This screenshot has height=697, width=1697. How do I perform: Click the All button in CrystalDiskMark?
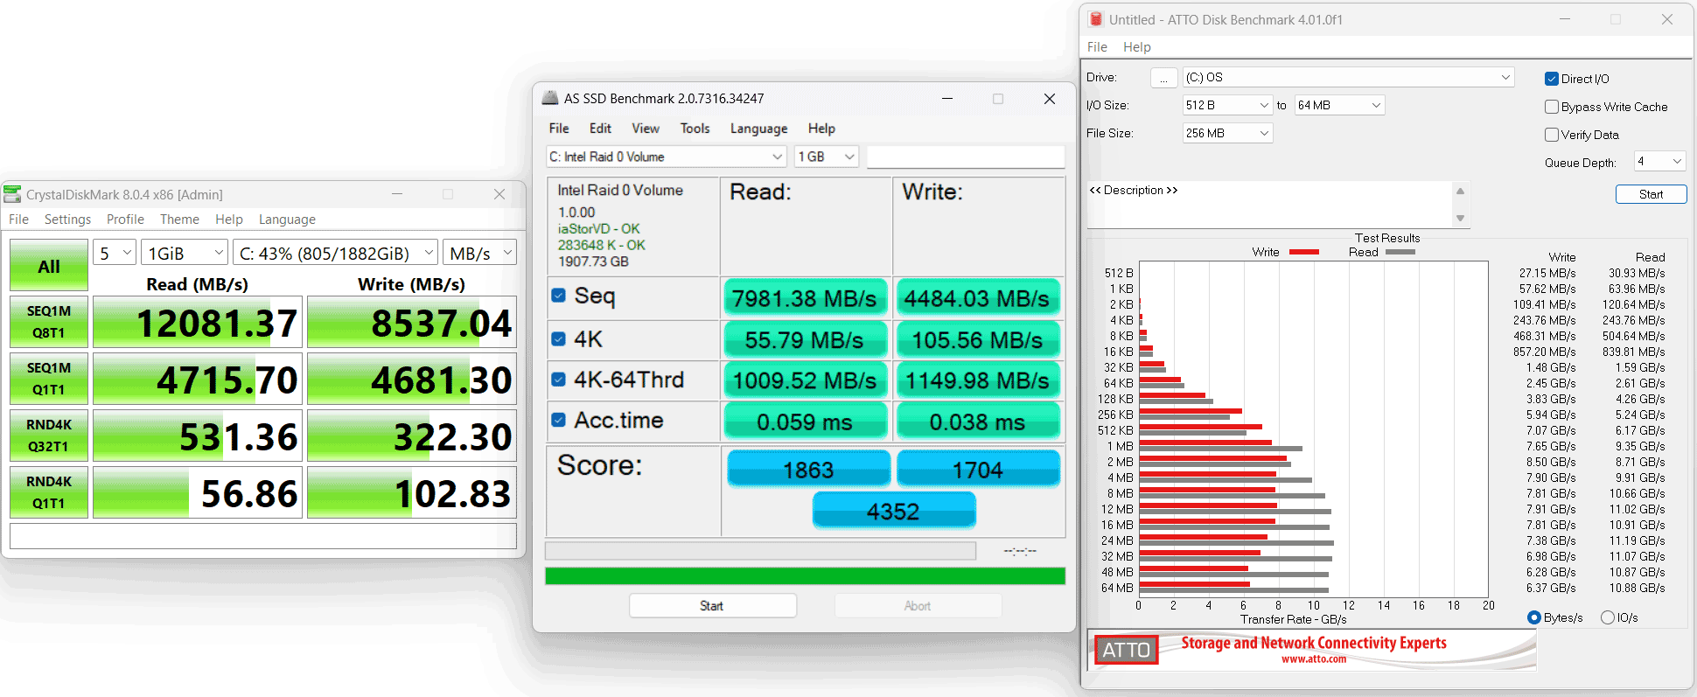tap(49, 265)
